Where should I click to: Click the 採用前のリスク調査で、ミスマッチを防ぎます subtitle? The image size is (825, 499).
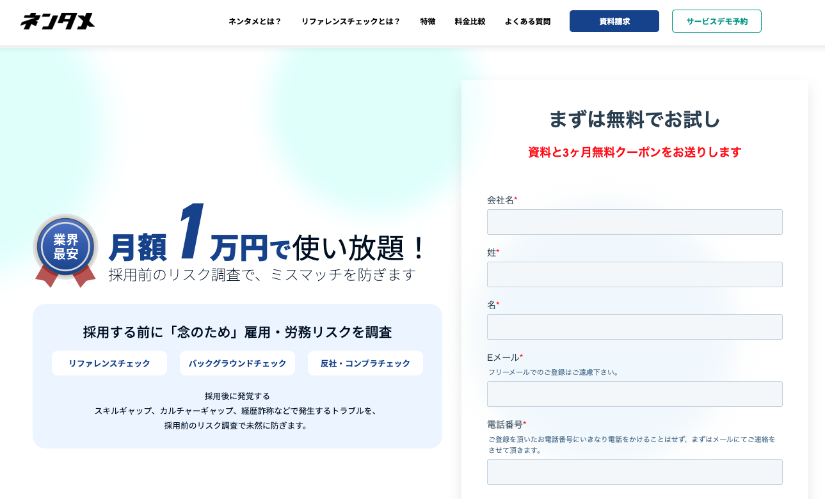point(262,274)
